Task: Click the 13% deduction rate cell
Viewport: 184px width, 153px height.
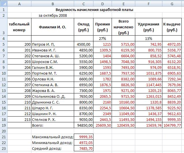Action: coord(149,38)
